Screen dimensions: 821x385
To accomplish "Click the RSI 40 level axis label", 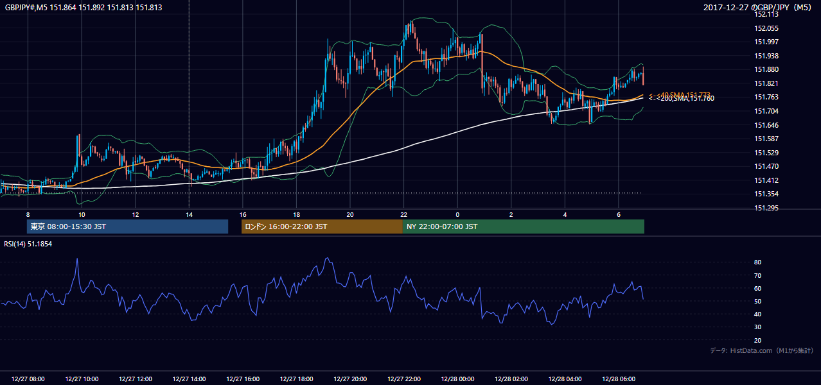I will click(758, 314).
